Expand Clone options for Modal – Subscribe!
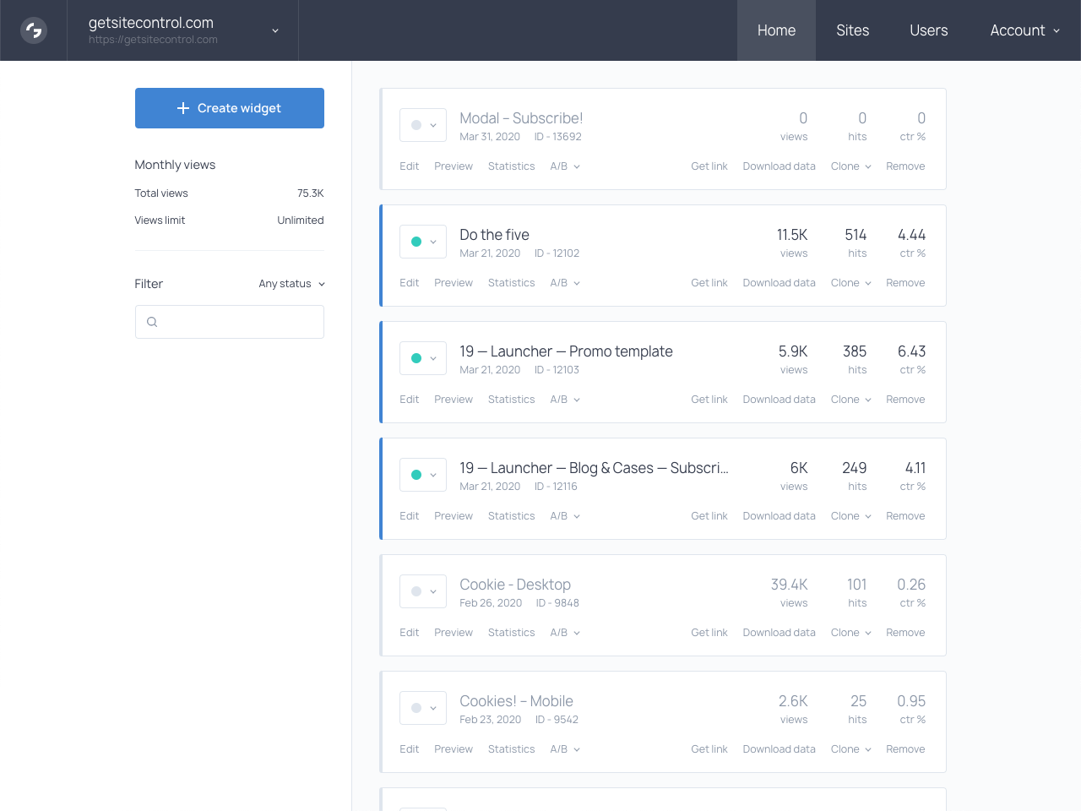The image size is (1081, 811). [x=850, y=166]
